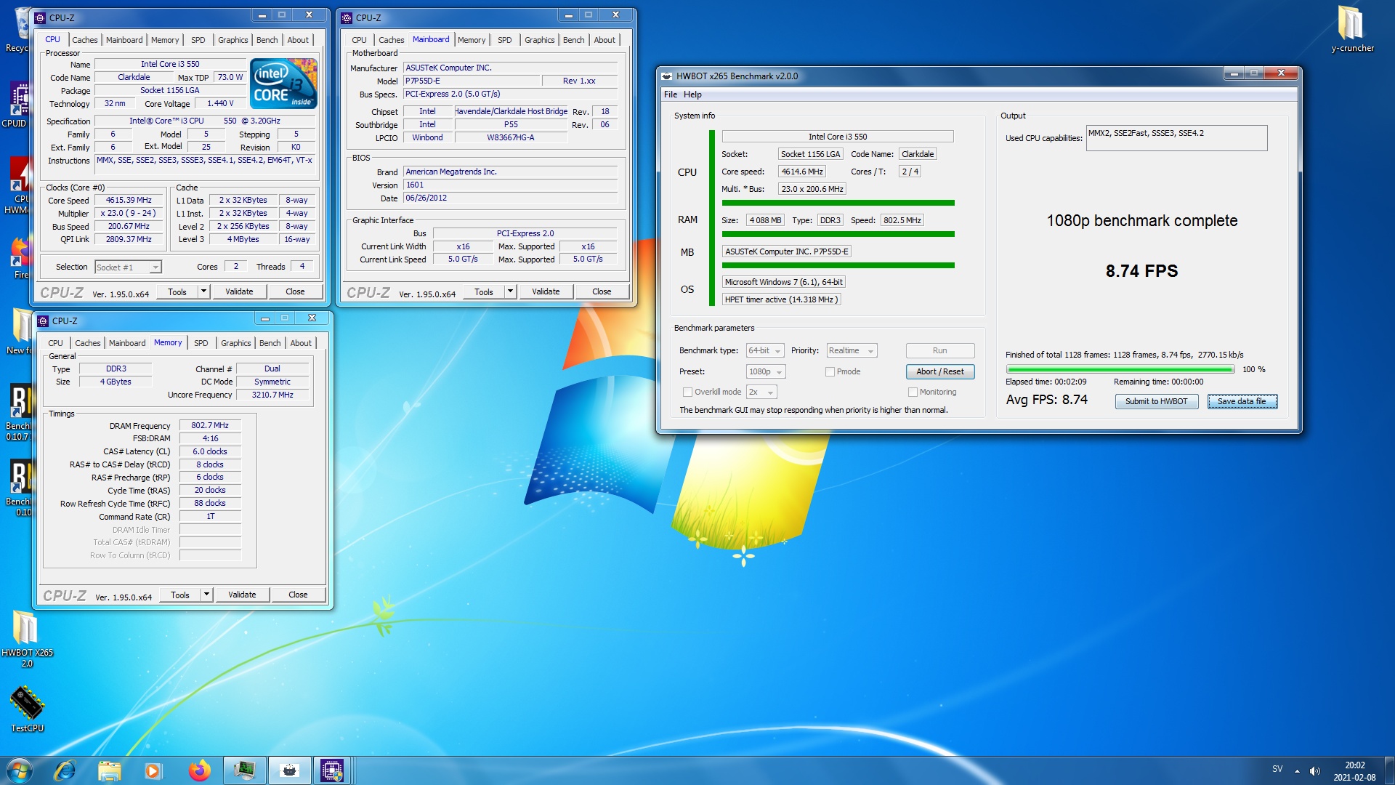This screenshot has height=785, width=1395.
Task: Open Windows Media Player from the taskbar
Action: [x=153, y=770]
